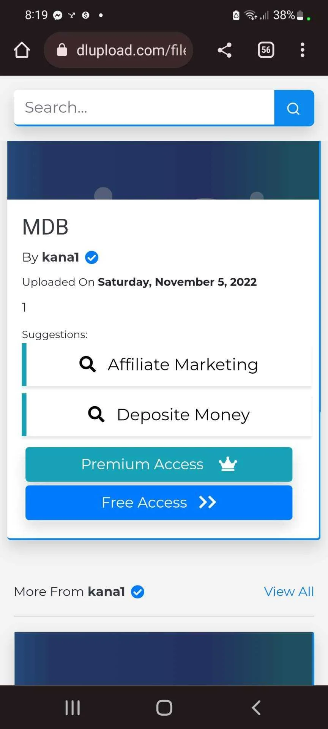This screenshot has width=328, height=729.
Task: Select the Affiliate Marketing suggestion
Action: tap(167, 364)
